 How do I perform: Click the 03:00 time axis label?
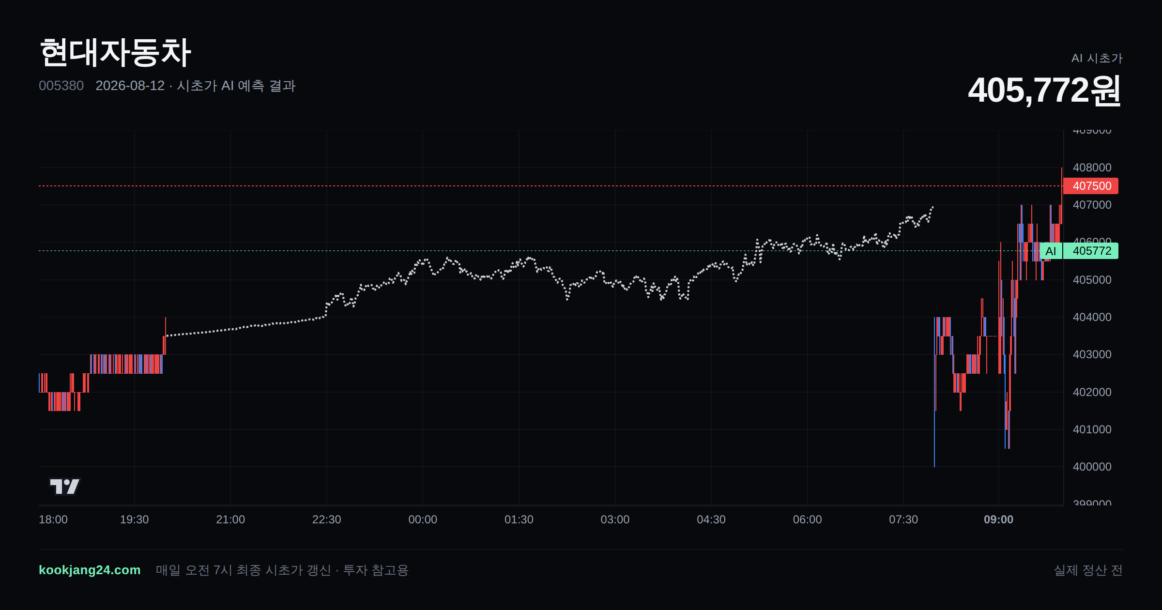[615, 519]
